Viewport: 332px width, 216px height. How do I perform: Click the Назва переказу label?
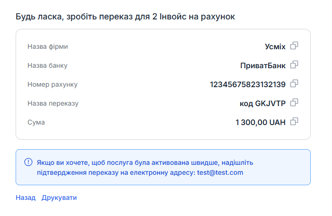coord(53,103)
